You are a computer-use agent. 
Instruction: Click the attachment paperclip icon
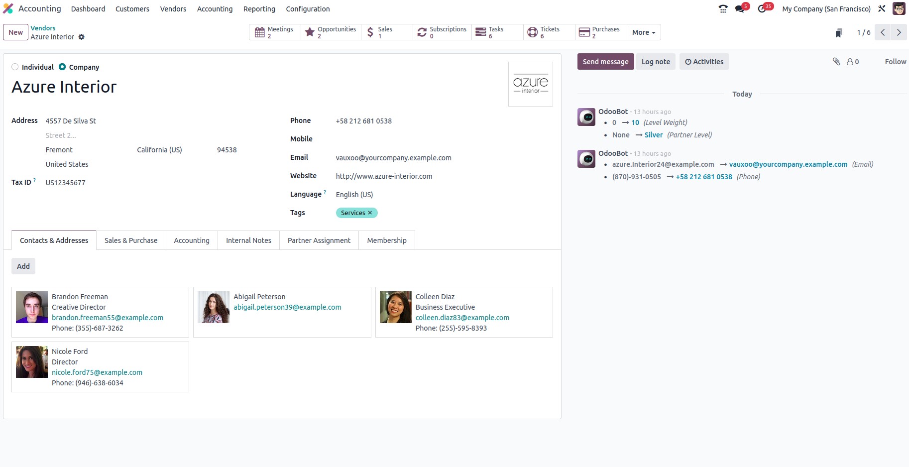[836, 62]
